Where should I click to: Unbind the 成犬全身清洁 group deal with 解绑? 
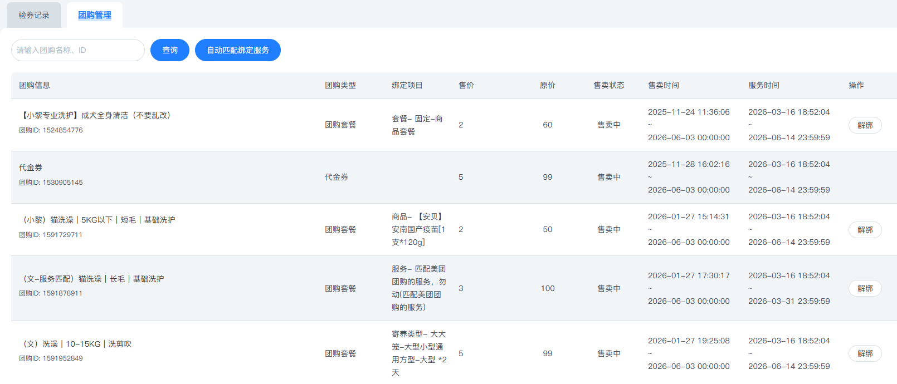(x=865, y=125)
